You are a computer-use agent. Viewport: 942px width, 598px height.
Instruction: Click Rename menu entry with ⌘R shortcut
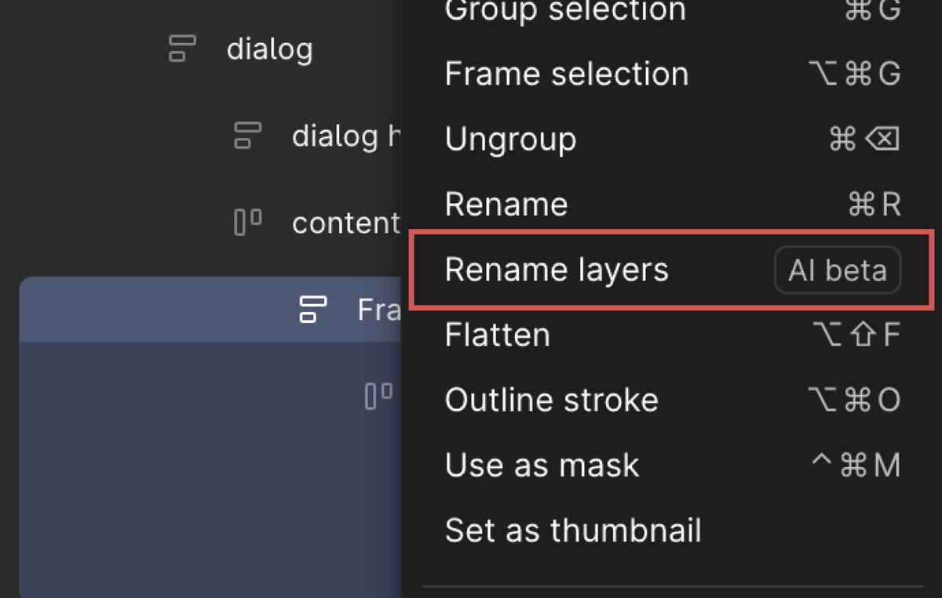(672, 205)
